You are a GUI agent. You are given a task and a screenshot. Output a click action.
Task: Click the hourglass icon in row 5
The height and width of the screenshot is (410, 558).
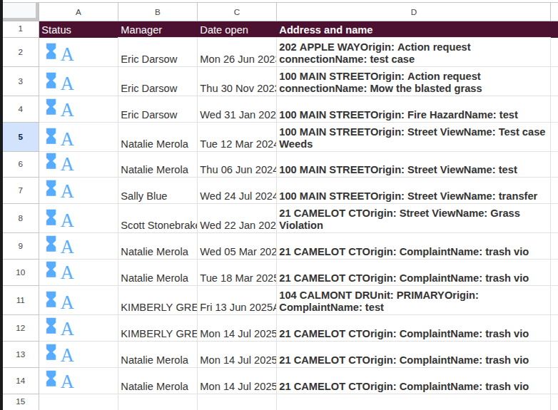click(51, 137)
